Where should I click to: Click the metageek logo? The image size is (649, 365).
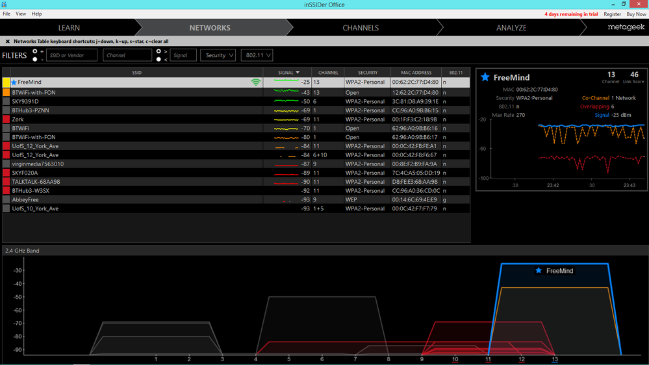click(x=626, y=27)
